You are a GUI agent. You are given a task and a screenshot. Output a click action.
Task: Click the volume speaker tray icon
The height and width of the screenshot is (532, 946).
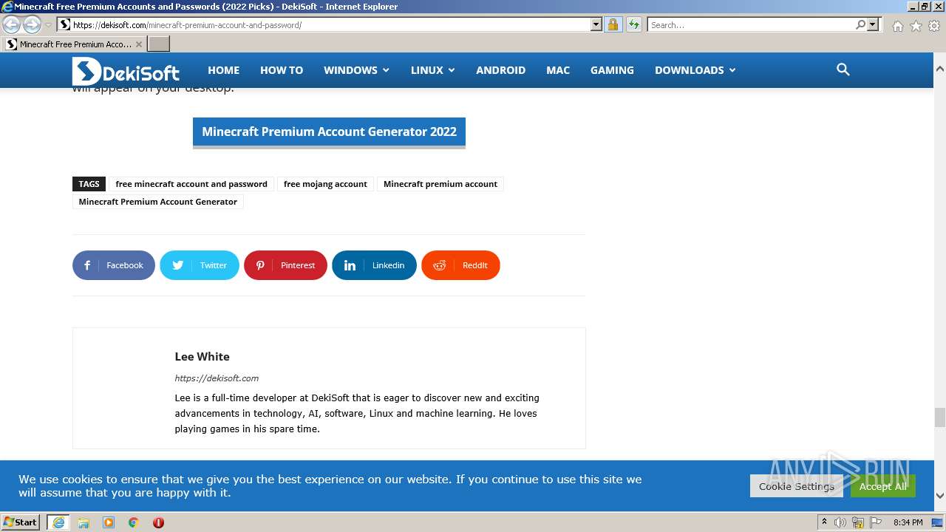click(x=840, y=522)
